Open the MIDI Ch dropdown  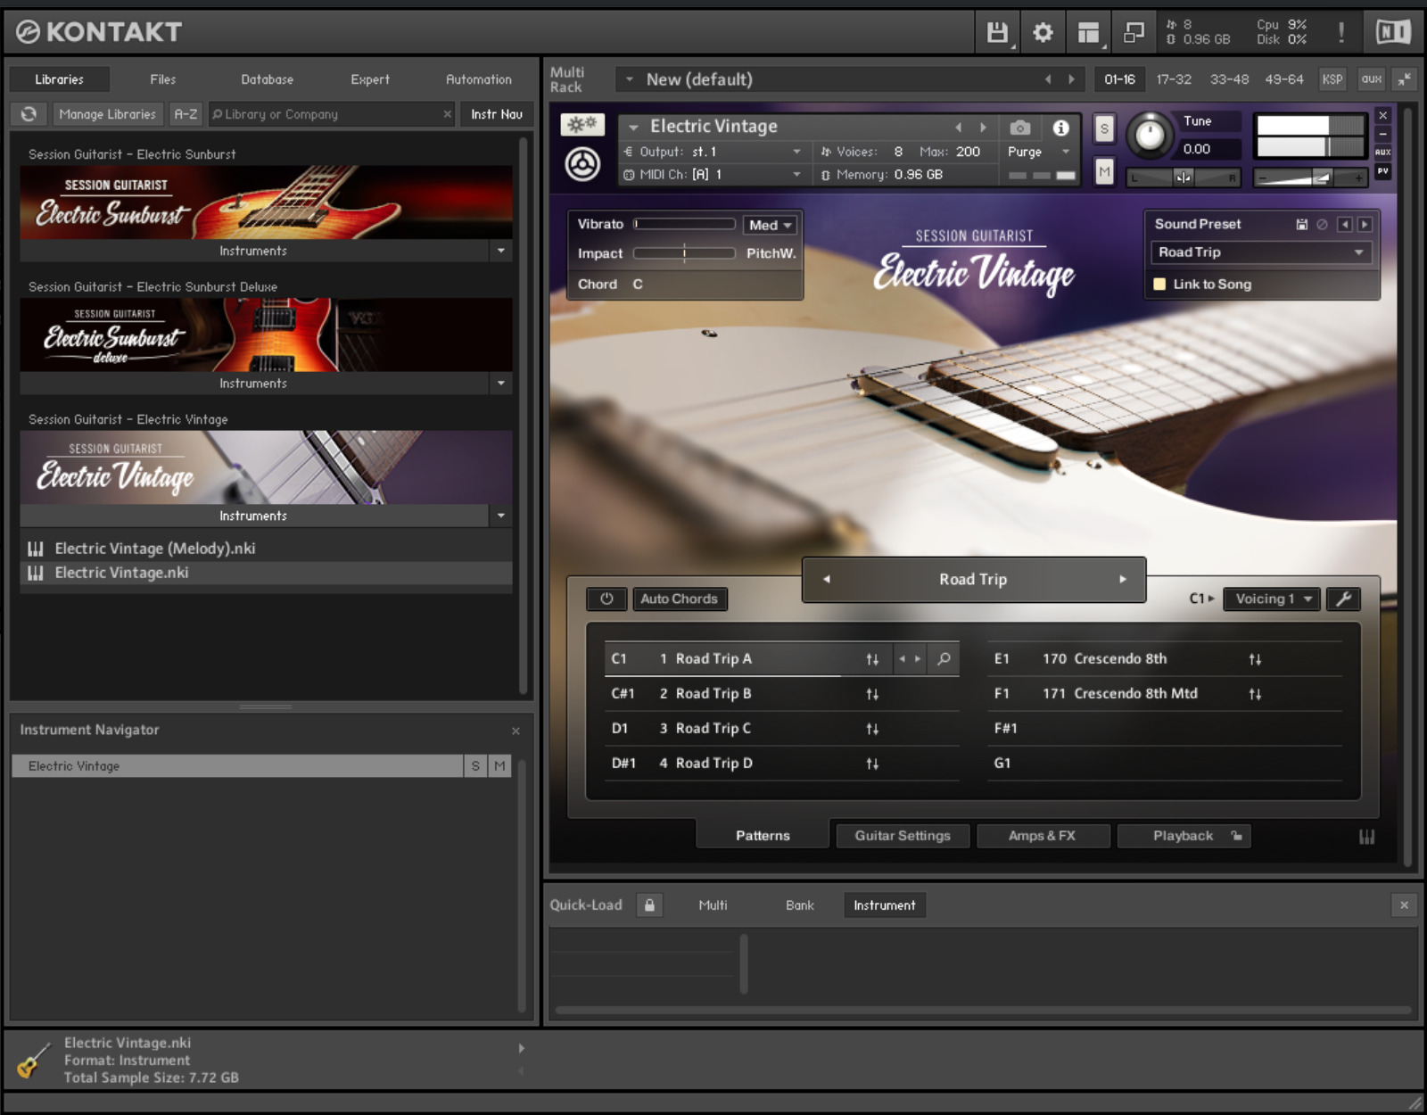tap(713, 175)
